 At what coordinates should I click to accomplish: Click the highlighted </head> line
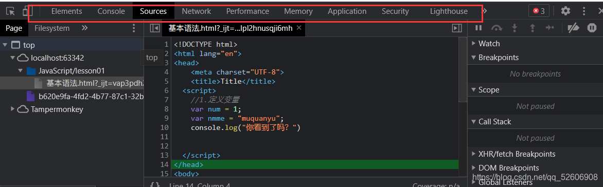pyautogui.click(x=314, y=165)
